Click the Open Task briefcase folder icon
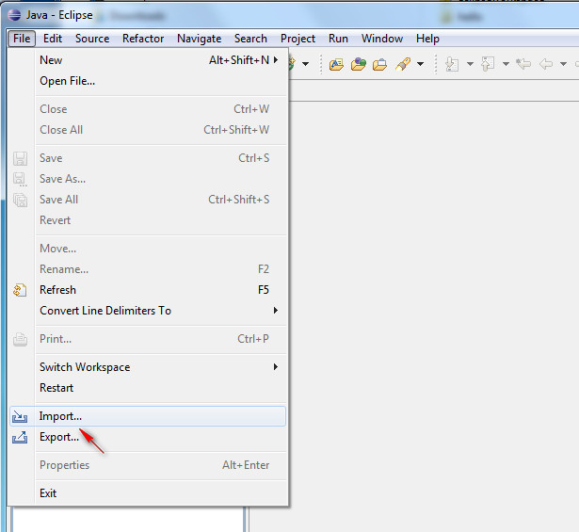This screenshot has width=579, height=532. (379, 65)
